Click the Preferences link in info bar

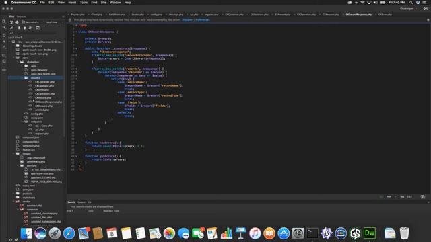[203, 19]
